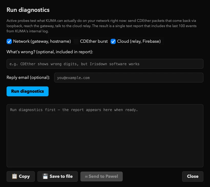Viewport: 210px width, 187px height.
Task: Click the "What's wrong?" description field
Action: (x=105, y=64)
